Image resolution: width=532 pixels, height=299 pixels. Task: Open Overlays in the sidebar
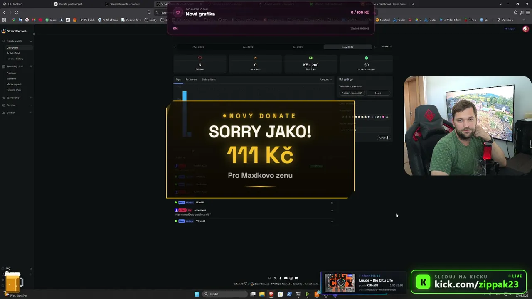[11, 73]
